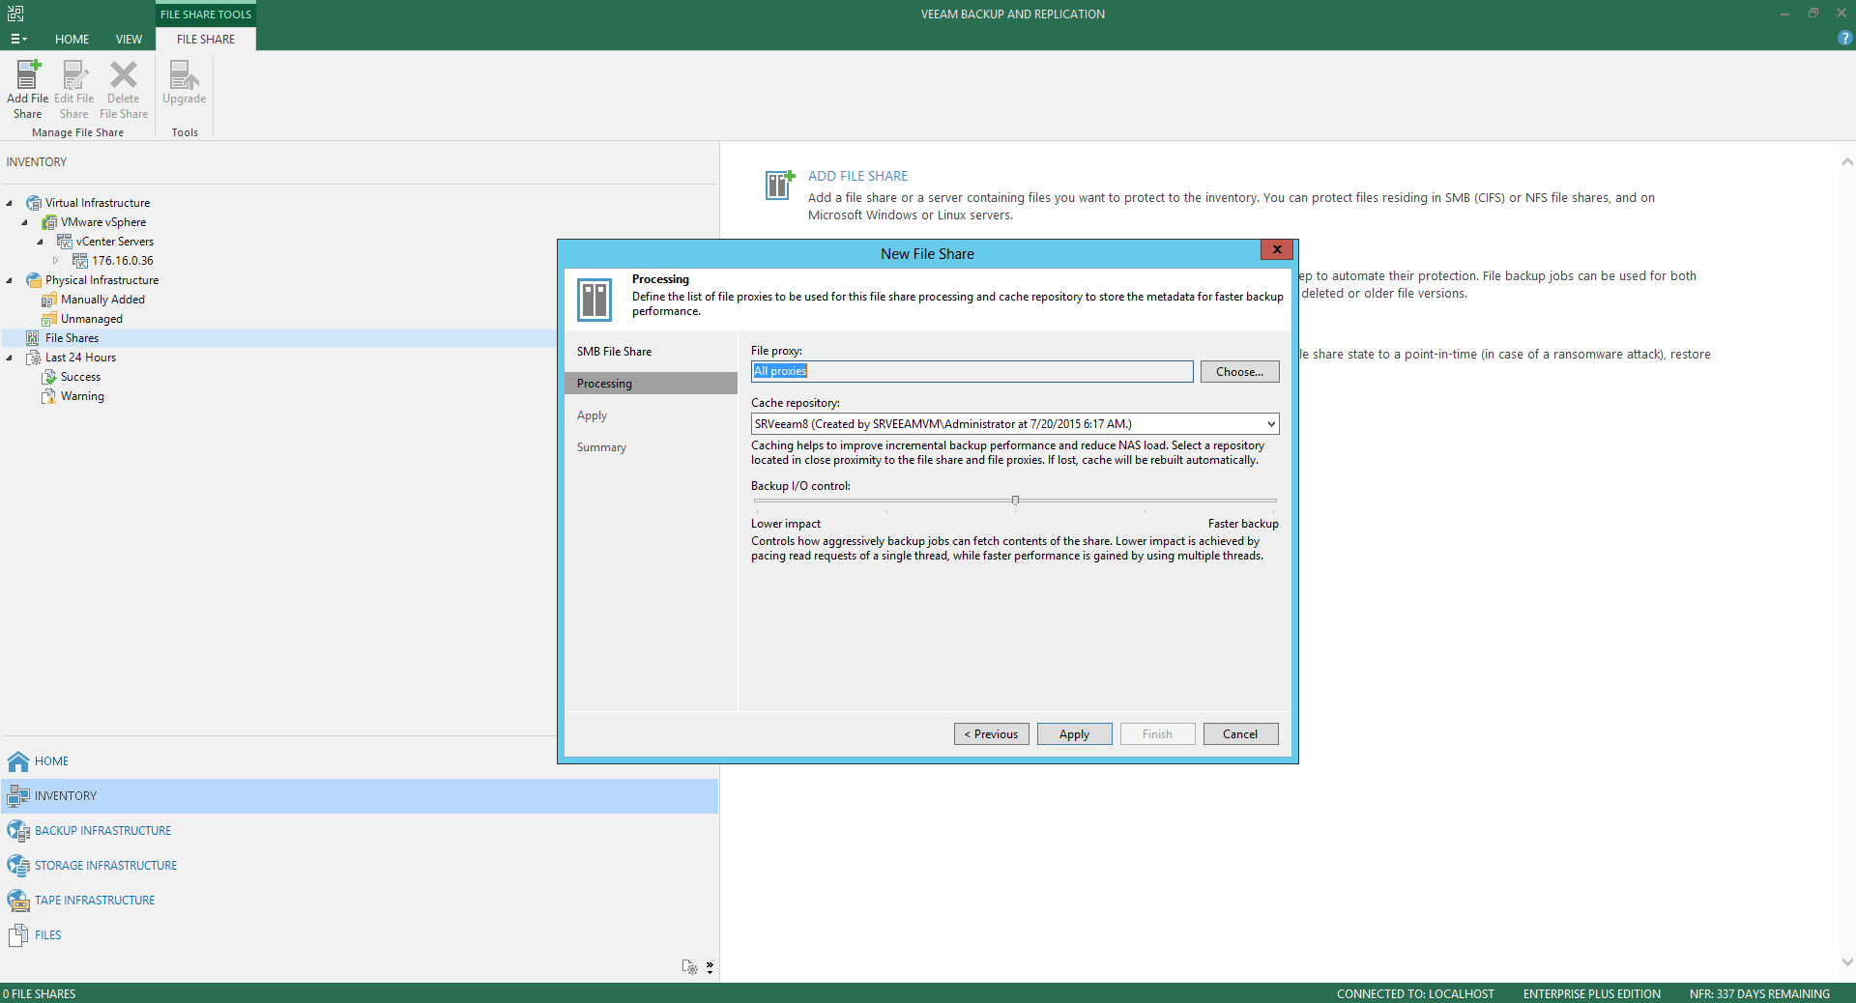Open the Backup Infrastructure view
This screenshot has width=1856, height=1003.
(x=102, y=831)
